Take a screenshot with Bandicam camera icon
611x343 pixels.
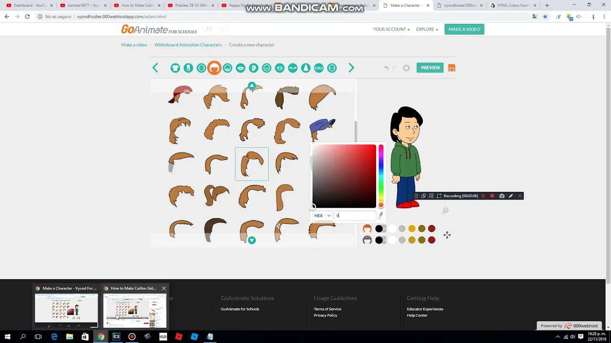[x=502, y=196]
